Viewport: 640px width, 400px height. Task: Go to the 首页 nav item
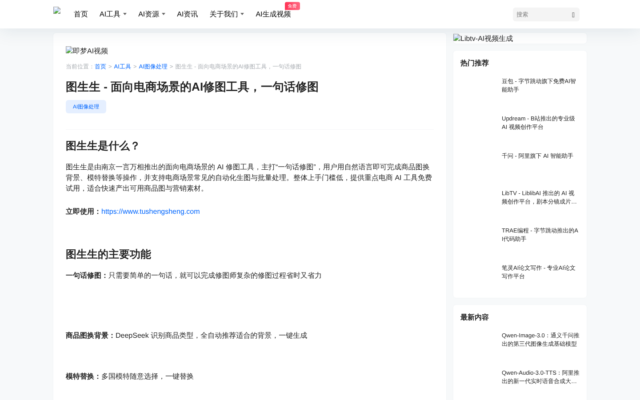click(81, 14)
